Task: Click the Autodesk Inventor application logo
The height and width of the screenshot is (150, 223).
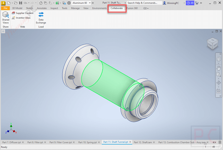Action: click(3, 3)
